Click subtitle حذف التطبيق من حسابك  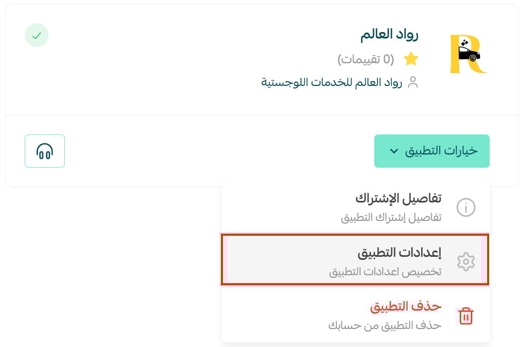tap(385, 325)
